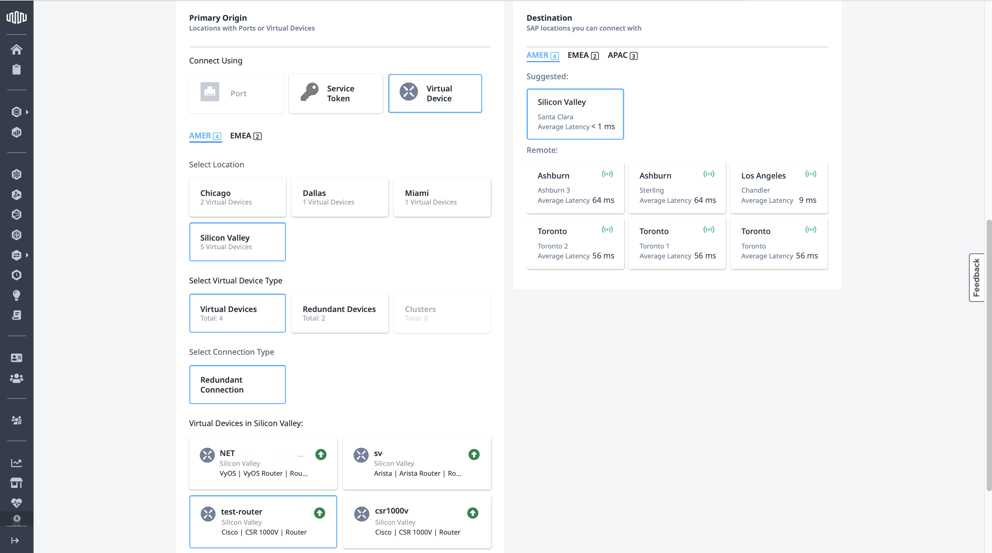Screen dimensions: 992x553
Task: Open the ID card icon in sidebar
Action: pos(16,358)
